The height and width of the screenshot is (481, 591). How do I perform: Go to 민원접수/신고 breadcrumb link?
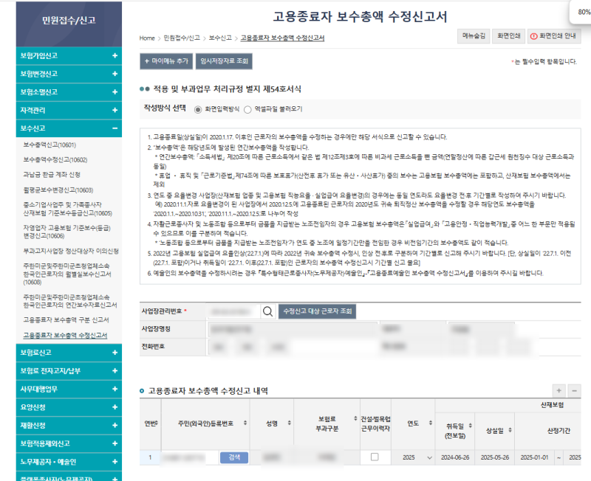pyautogui.click(x=182, y=38)
